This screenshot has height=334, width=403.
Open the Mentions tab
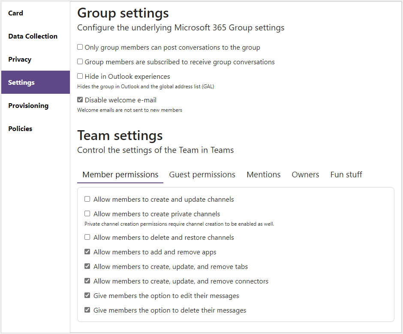263,174
